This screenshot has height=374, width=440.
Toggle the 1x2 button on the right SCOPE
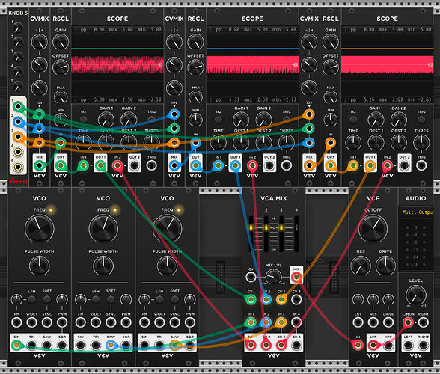[353, 120]
